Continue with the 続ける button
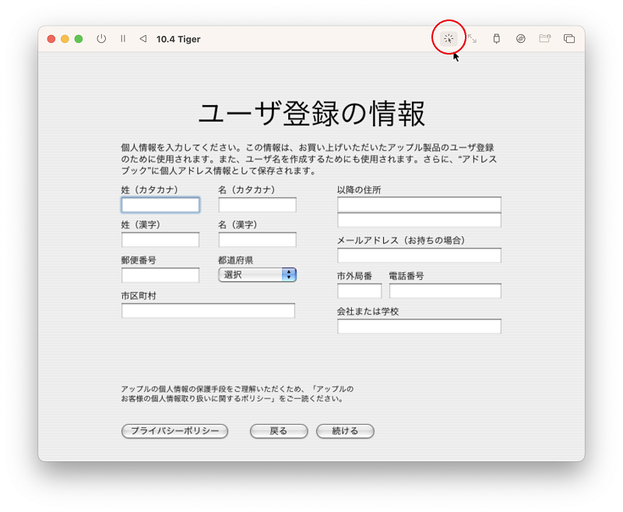Image resolution: width=623 pixels, height=512 pixels. 345,431
